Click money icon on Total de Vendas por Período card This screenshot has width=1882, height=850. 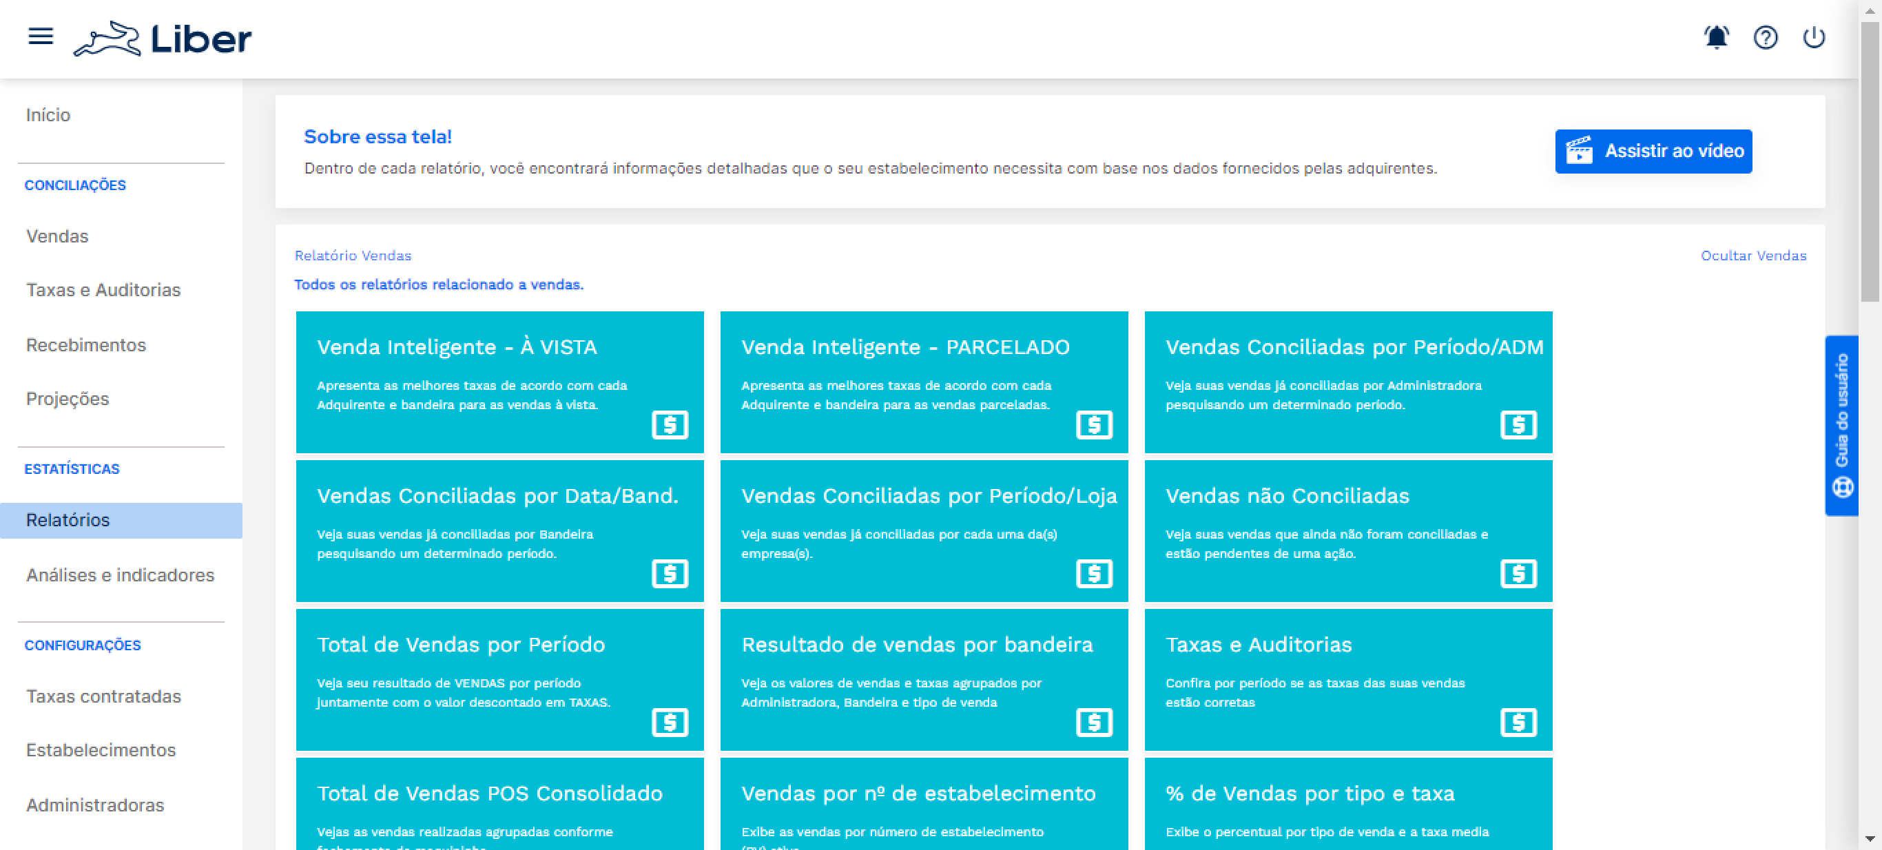pos(669,722)
